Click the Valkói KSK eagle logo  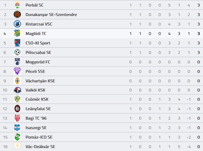pos(17,90)
